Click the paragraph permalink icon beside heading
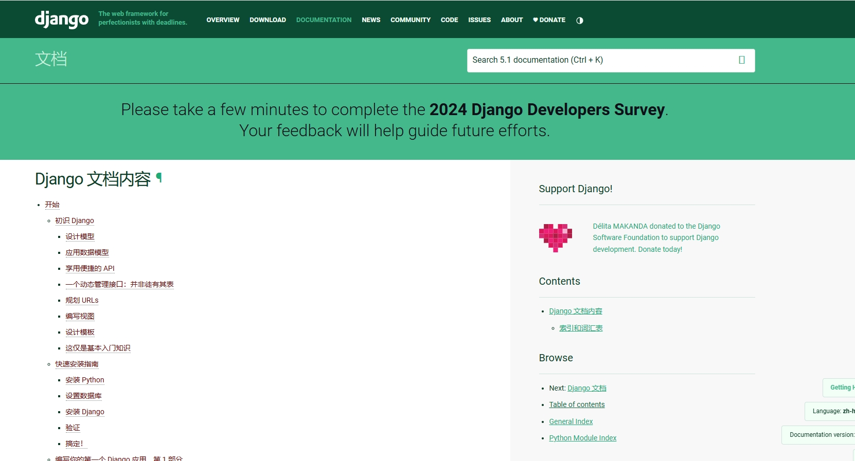Image resolution: width=855 pixels, height=461 pixels. pyautogui.click(x=159, y=178)
